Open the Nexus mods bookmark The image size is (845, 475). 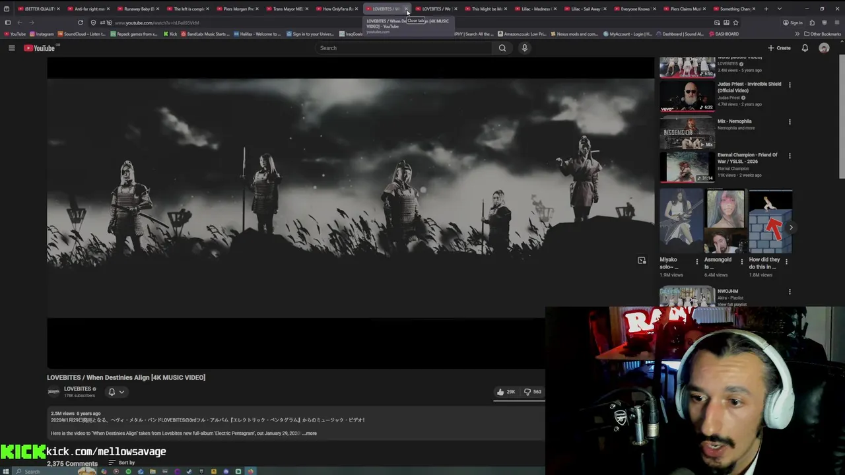tap(575, 34)
